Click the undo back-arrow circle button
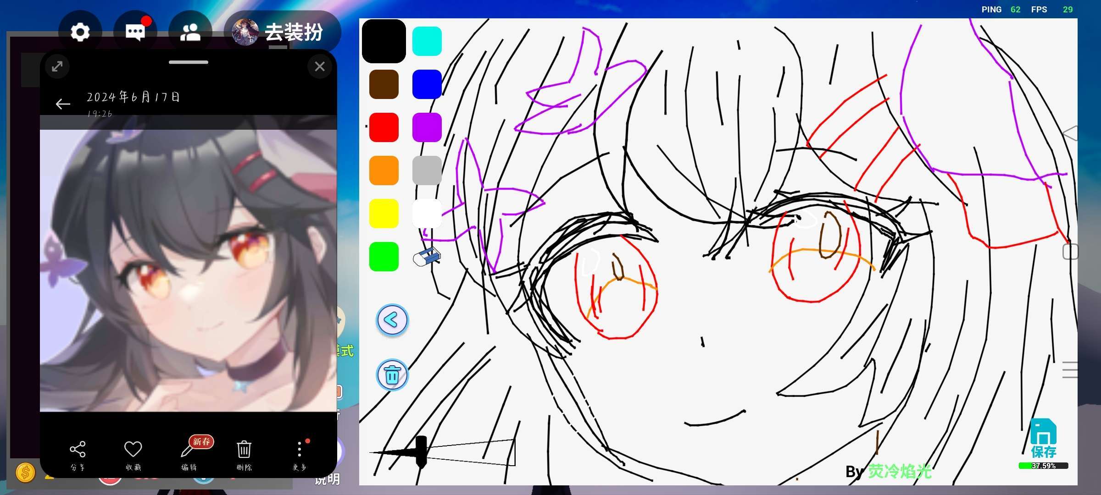 click(392, 320)
